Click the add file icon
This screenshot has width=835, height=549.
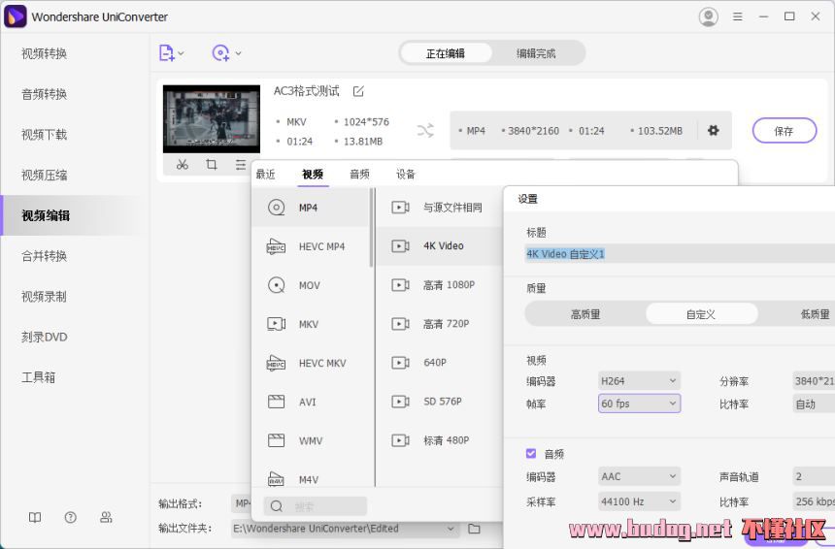click(171, 53)
